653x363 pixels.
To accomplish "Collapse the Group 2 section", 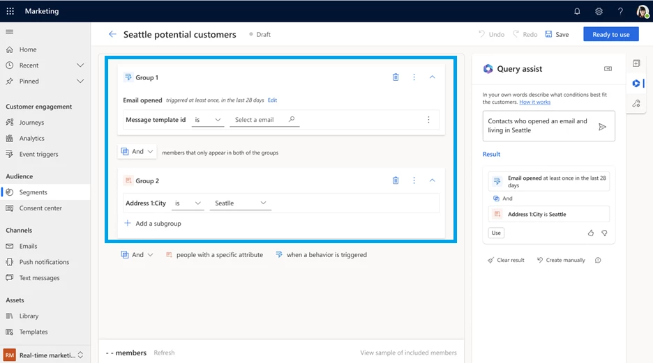I will click(x=432, y=180).
